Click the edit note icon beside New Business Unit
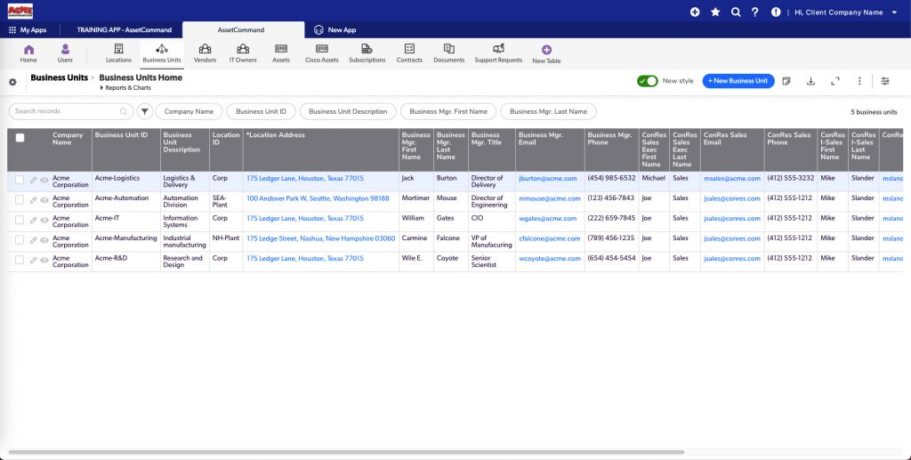Viewport: 911px width, 460px height. 786,81
